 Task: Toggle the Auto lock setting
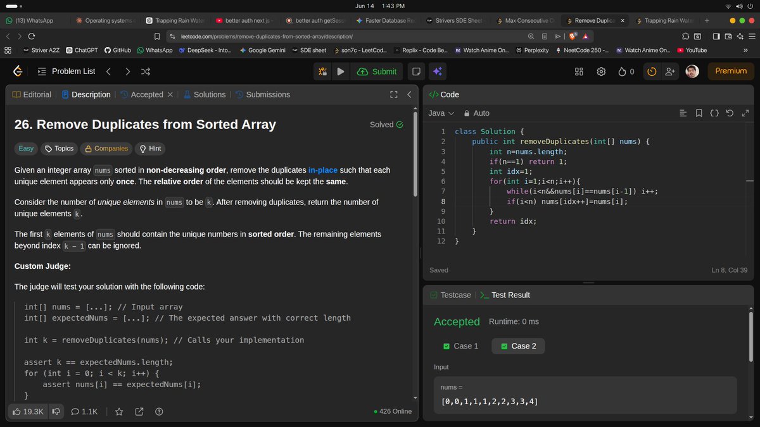tap(477, 113)
